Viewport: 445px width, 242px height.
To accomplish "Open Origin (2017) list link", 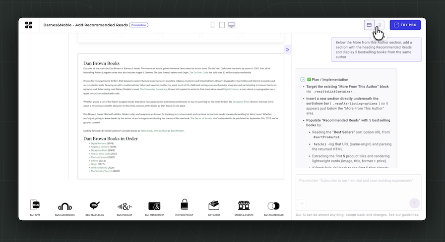I will (94, 164).
